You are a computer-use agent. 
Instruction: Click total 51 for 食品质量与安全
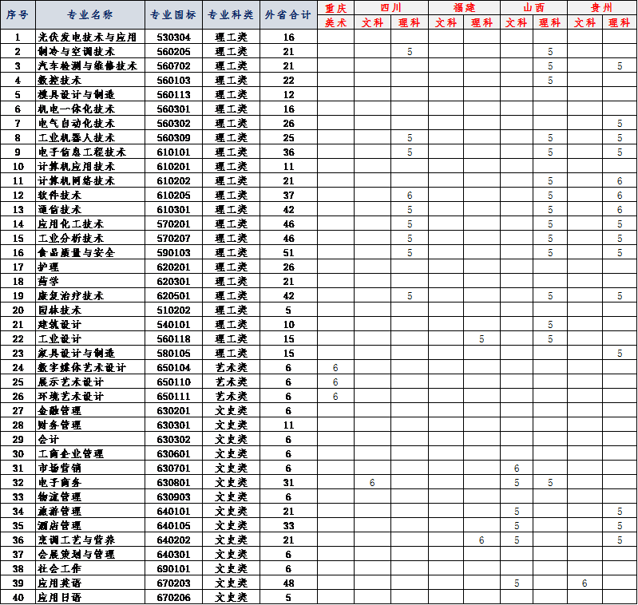pos(288,253)
